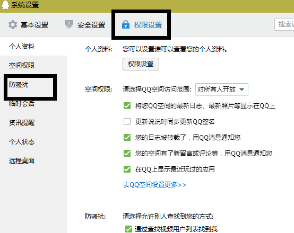This screenshot has height=233, width=294.
Task: Go to 临时会话 in the sidebar
Action: tap(22, 104)
